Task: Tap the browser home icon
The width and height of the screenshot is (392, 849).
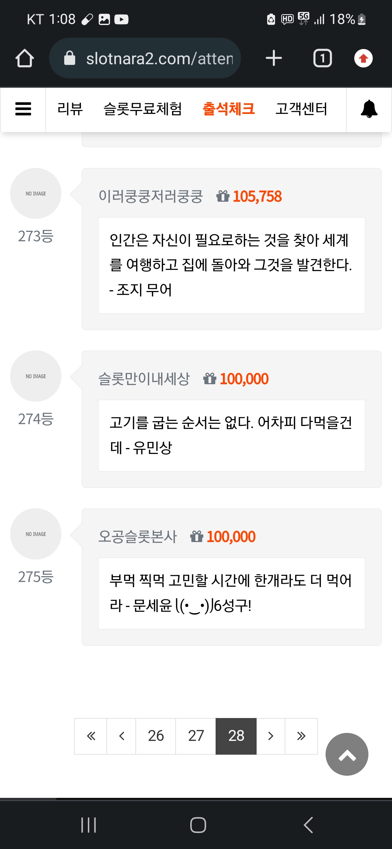Action: tap(25, 58)
